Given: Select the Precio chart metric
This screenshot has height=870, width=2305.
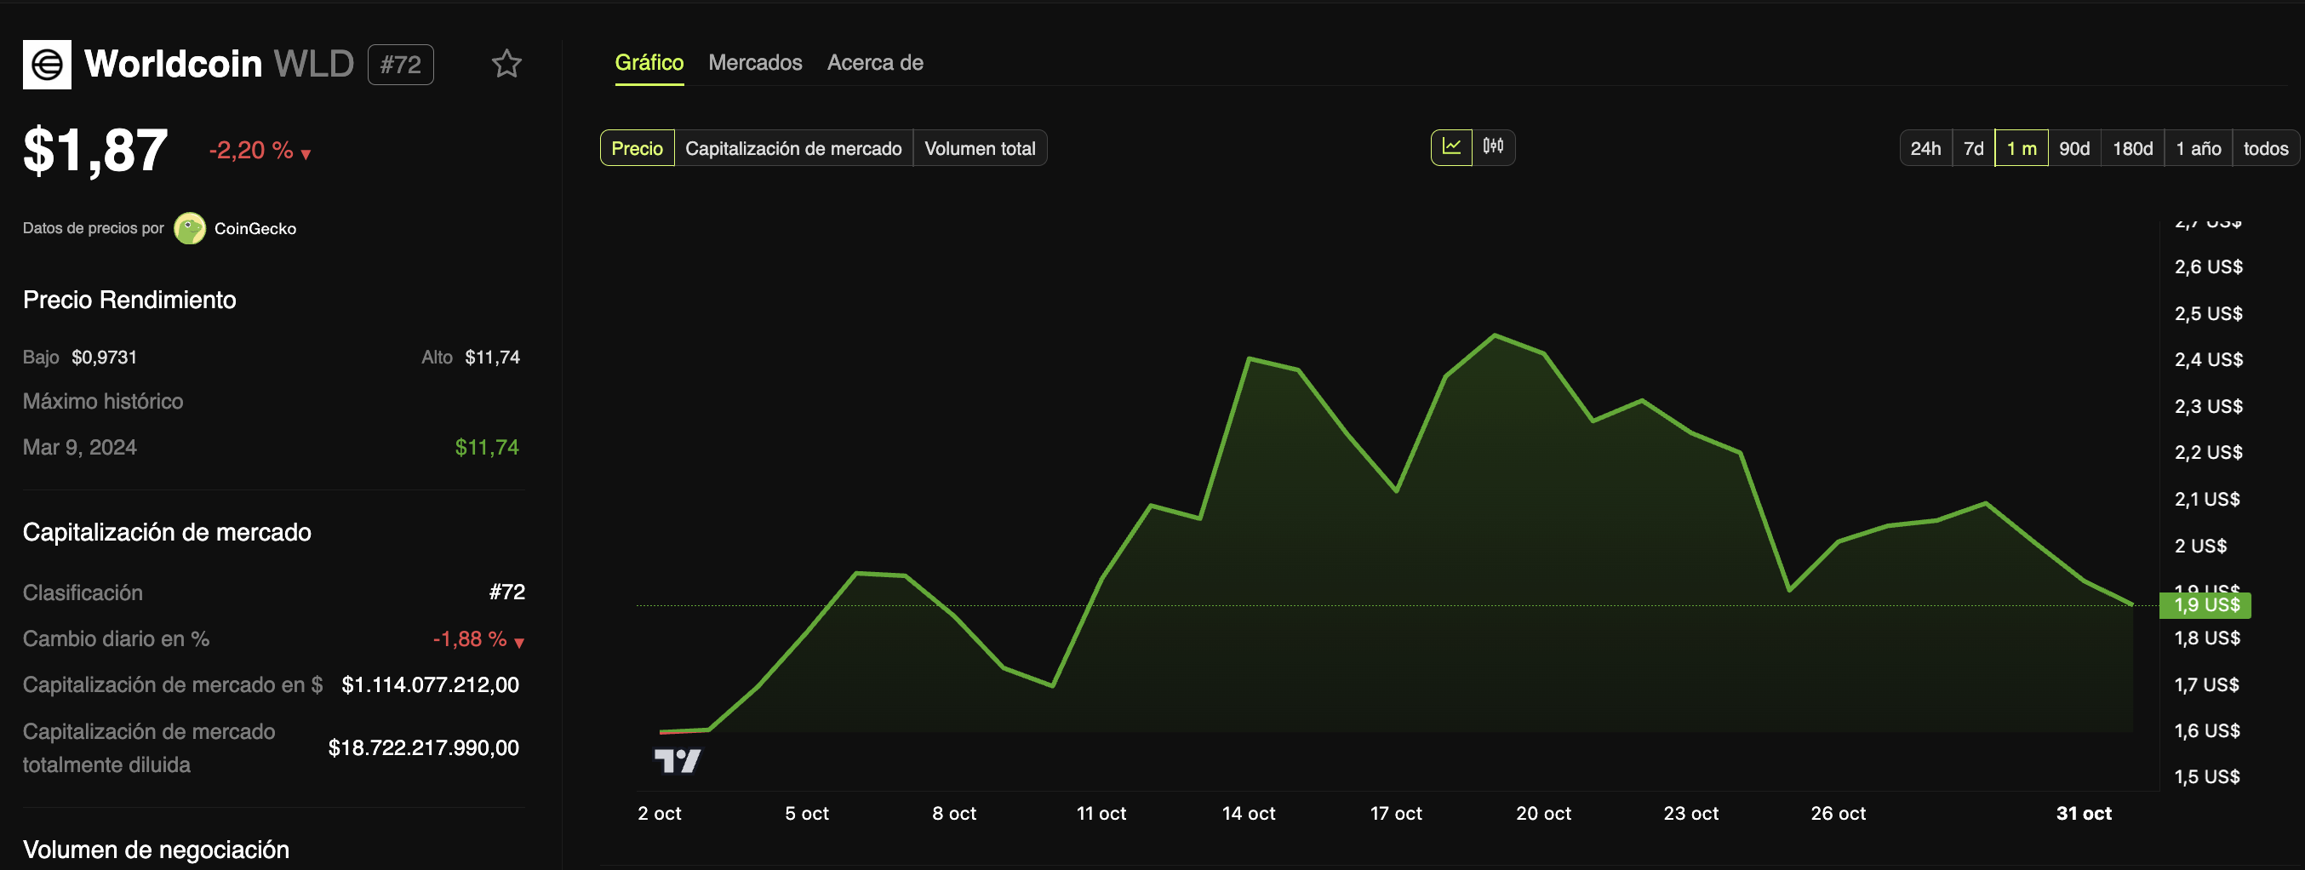Looking at the screenshot, I should pos(637,149).
